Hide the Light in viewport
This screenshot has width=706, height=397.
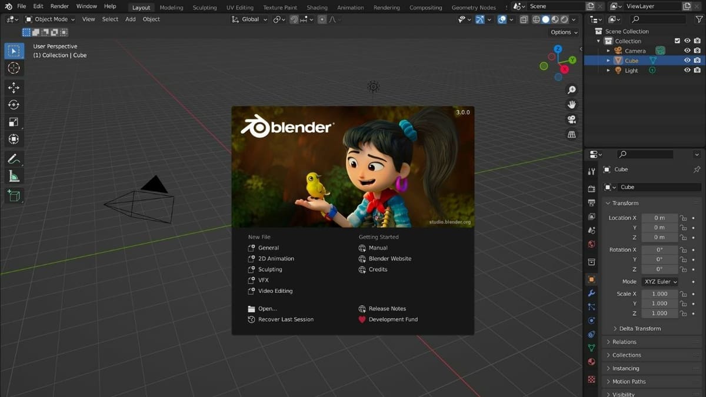(x=687, y=71)
